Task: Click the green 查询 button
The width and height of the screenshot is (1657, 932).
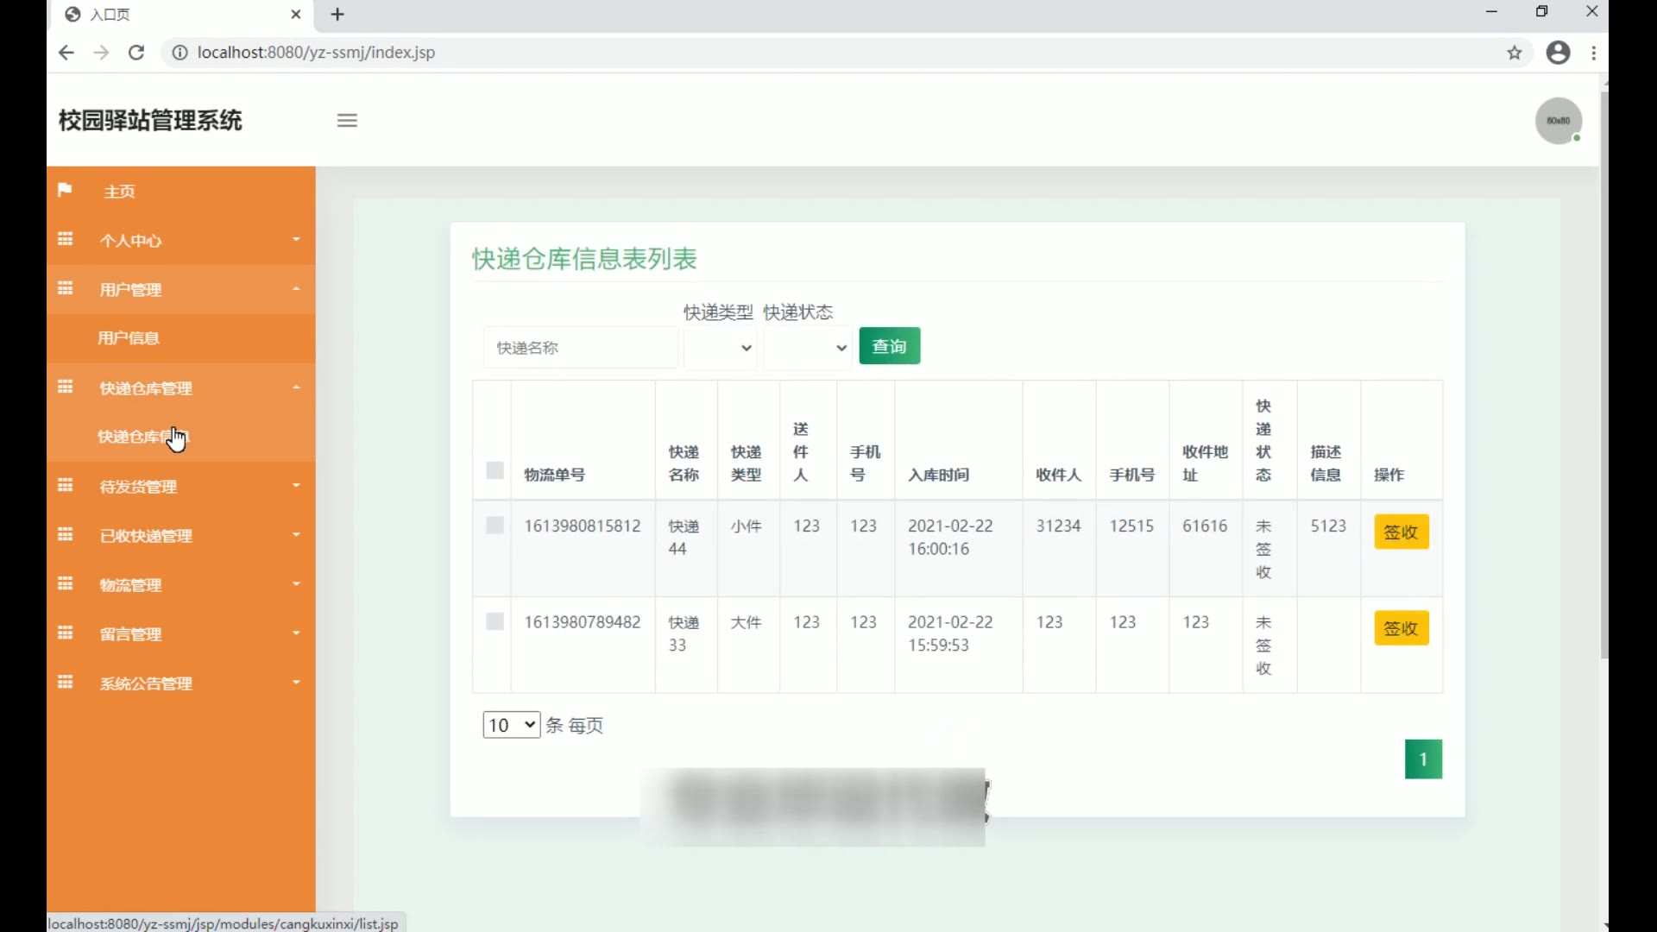Action: click(889, 346)
